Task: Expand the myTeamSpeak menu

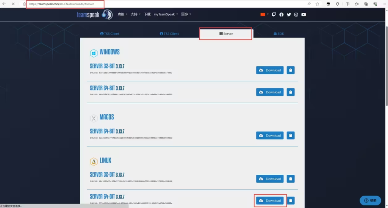Action: 166,14
